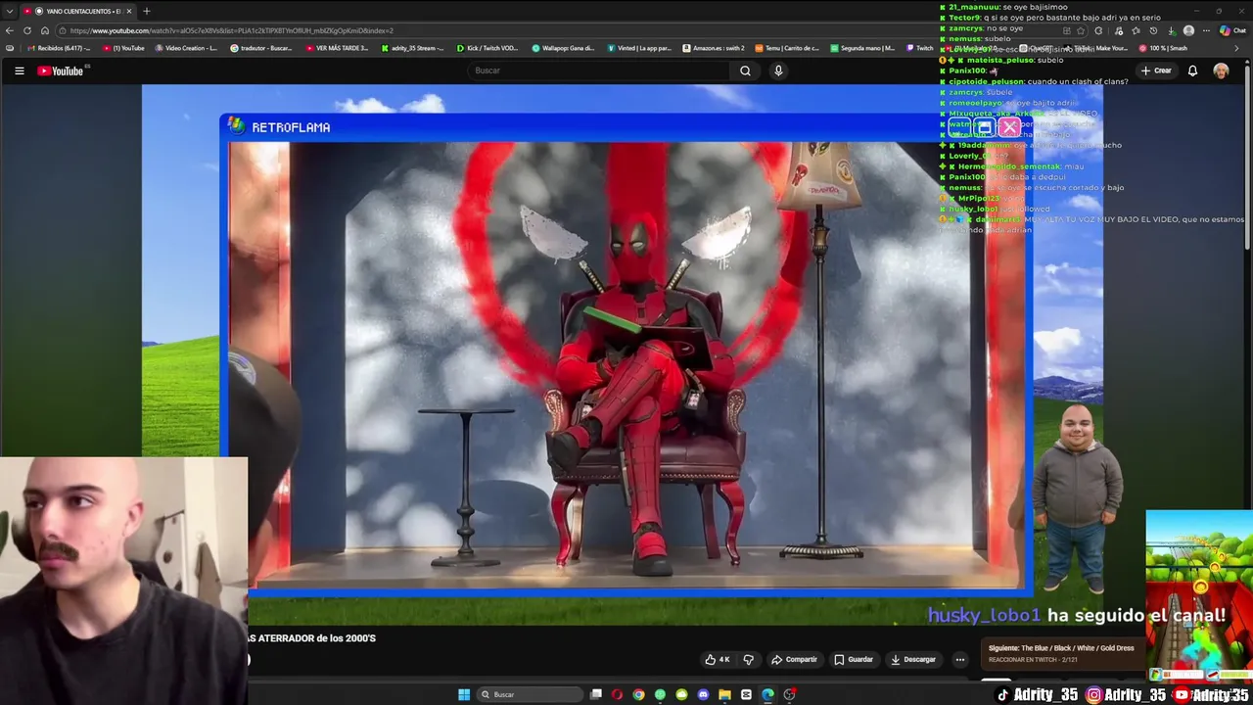
Task: Select the YANO CUENTACUENTOS browser tab
Action: click(x=76, y=11)
